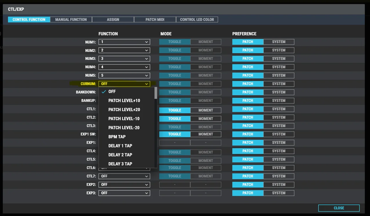Screen dimensions: 370x216
Task: Click the EXP2 dropdown chevron arrow
Action: (147, 185)
